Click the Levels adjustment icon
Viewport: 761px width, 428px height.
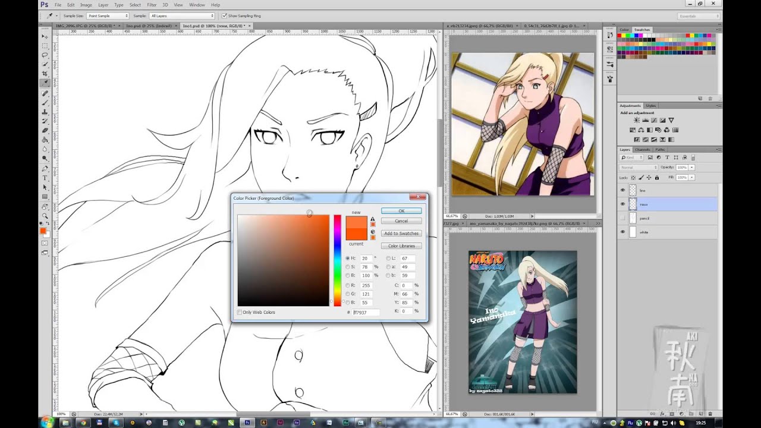(x=645, y=120)
